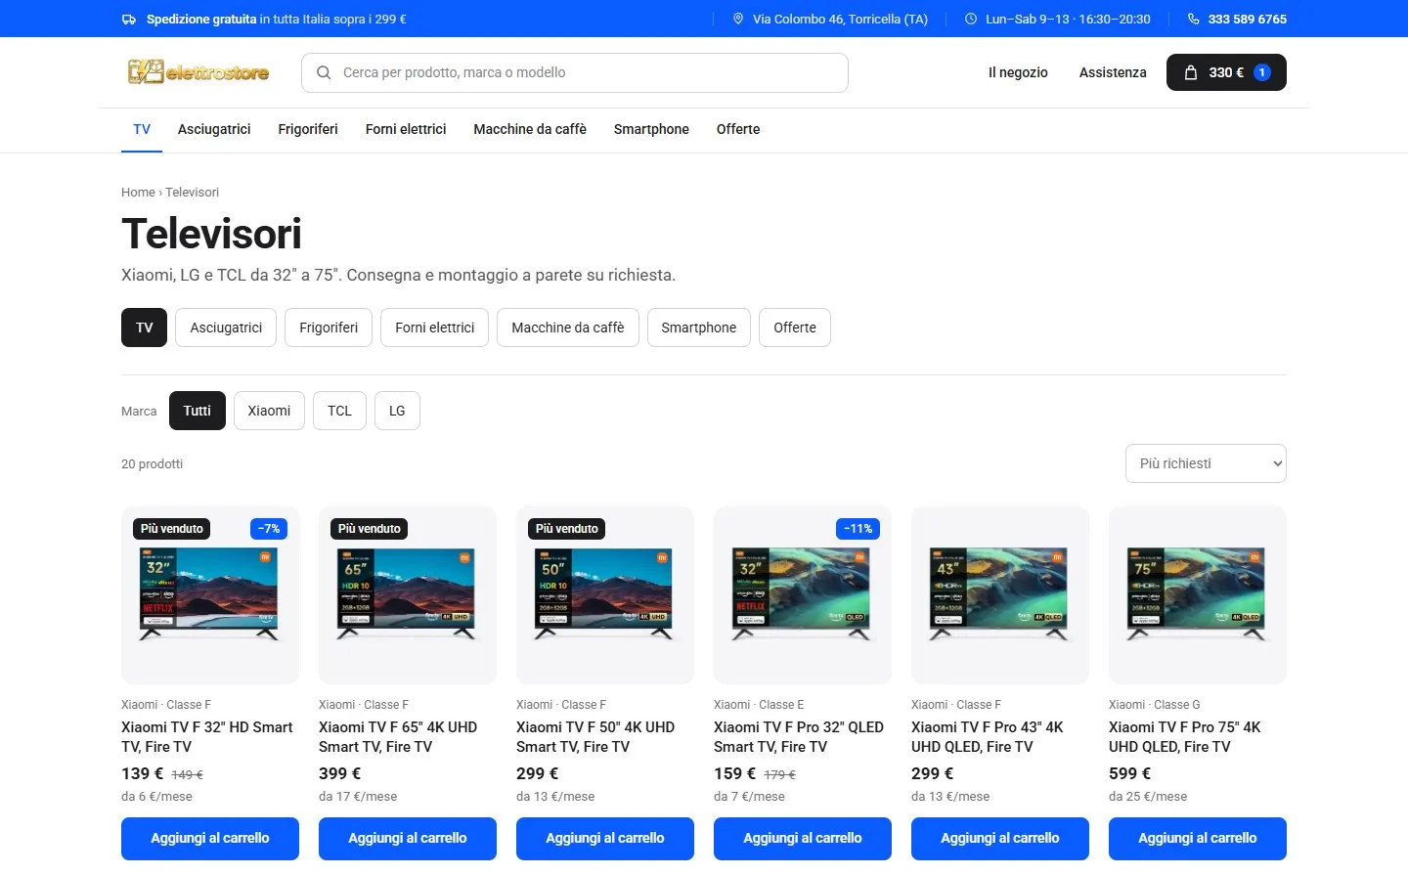Click the search magnifier icon

tap(324, 72)
